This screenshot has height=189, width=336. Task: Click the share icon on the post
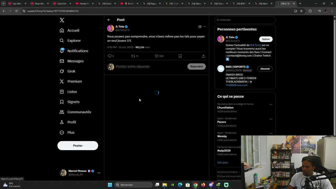coord(203,56)
